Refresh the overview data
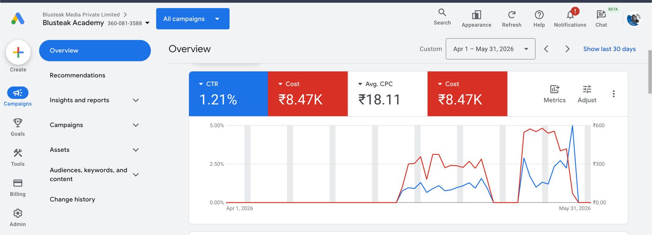This screenshot has height=235, width=652. pos(511,19)
